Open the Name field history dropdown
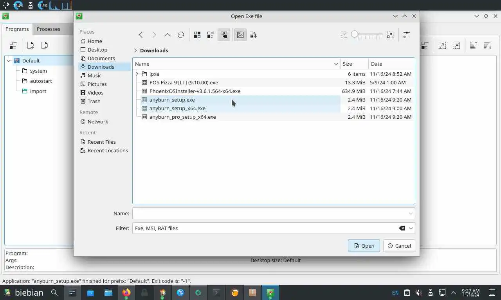Image resolution: width=501 pixels, height=300 pixels. 411,213
